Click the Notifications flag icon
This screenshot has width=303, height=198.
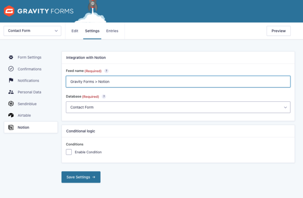pyautogui.click(x=11, y=80)
